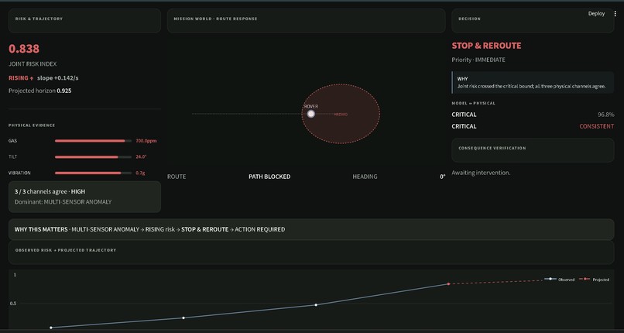Click the HEADING label

pyautogui.click(x=365, y=177)
